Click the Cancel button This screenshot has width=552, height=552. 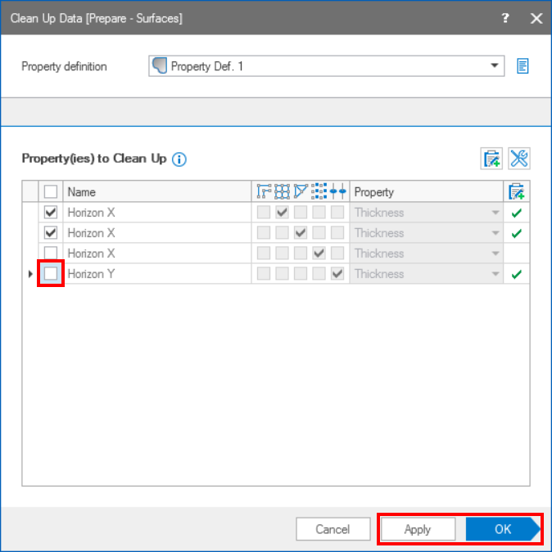(333, 529)
